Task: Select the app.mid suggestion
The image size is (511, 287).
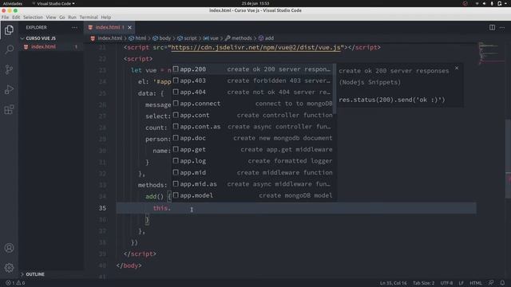Action: pos(252,172)
